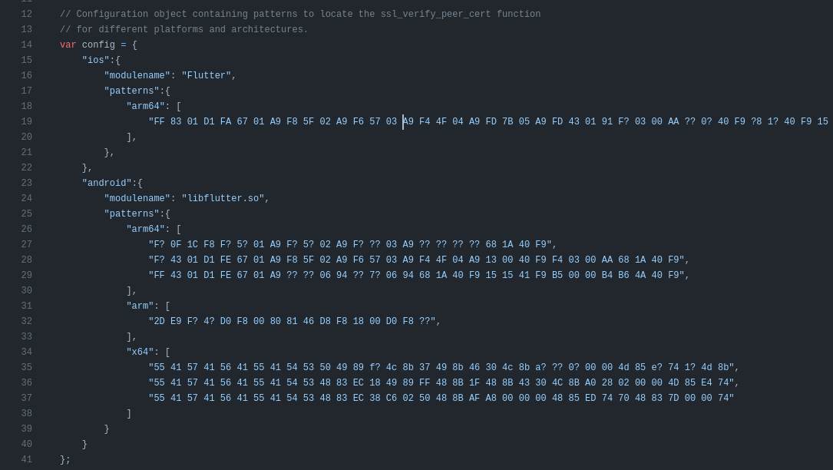Click line number 19 in the gutter
Image resolution: width=833 pixels, height=470 pixels.
[x=27, y=122]
